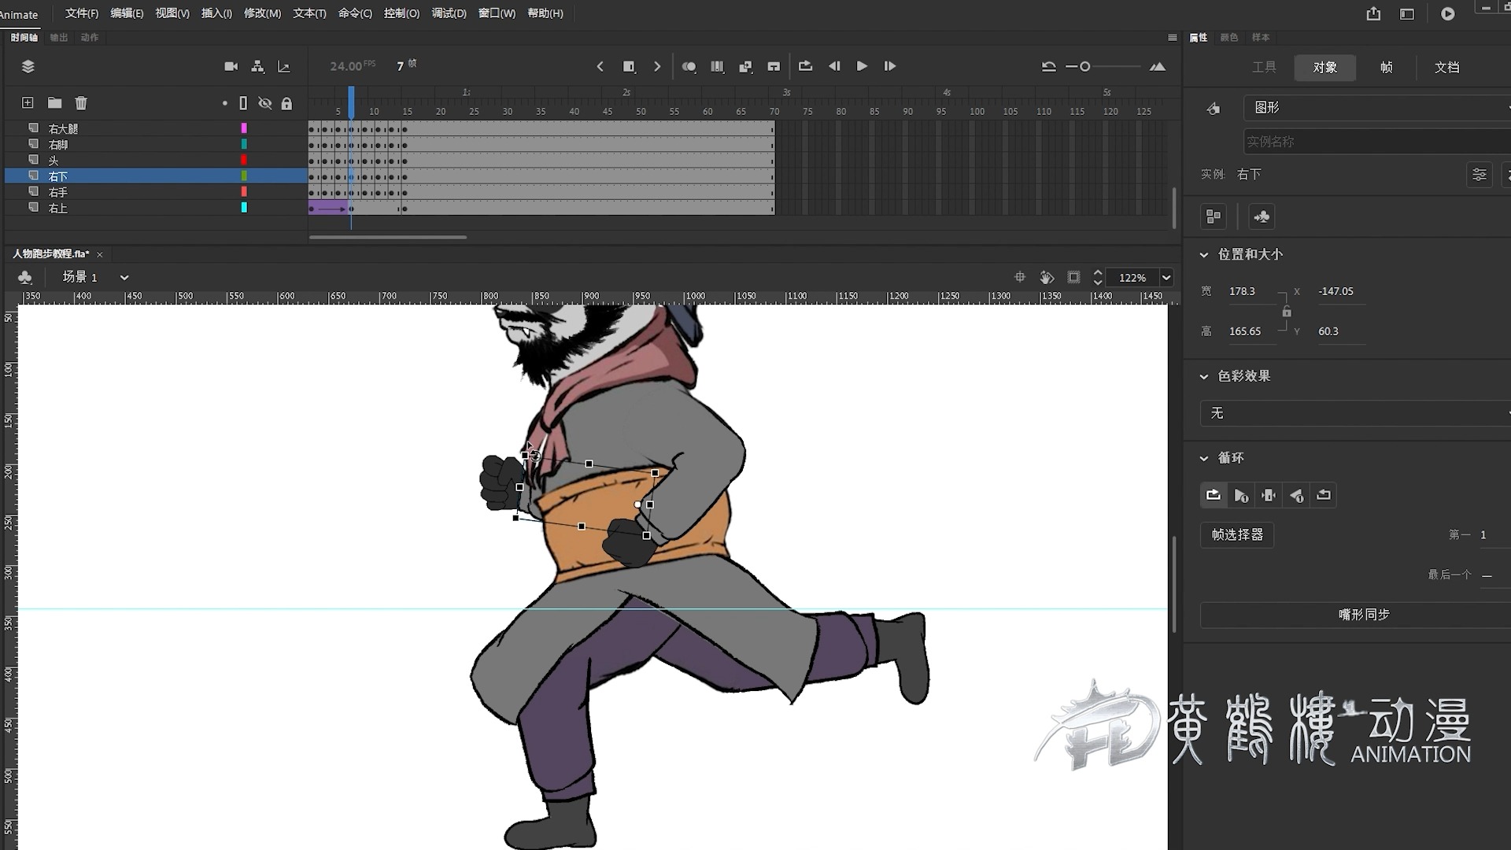Hide all layers with the eye header
1511x850 pixels.
pos(265,103)
